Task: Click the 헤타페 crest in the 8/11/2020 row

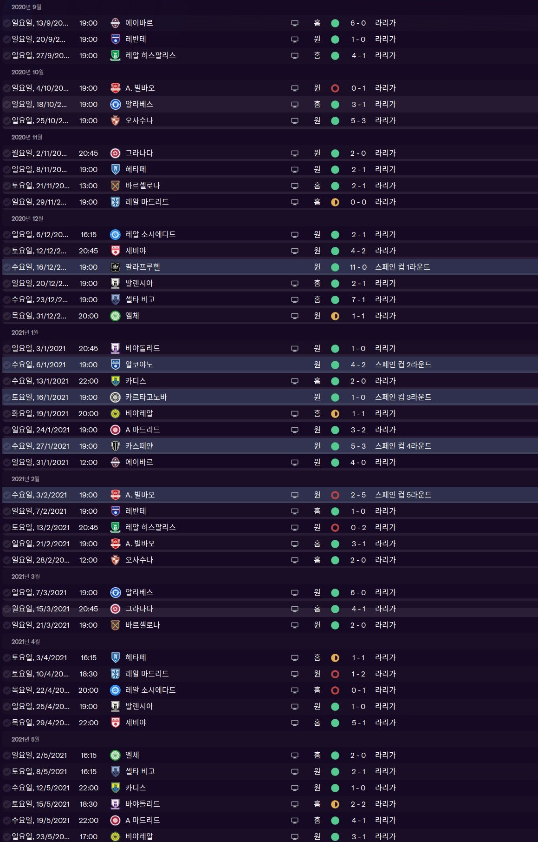Action: click(x=115, y=169)
